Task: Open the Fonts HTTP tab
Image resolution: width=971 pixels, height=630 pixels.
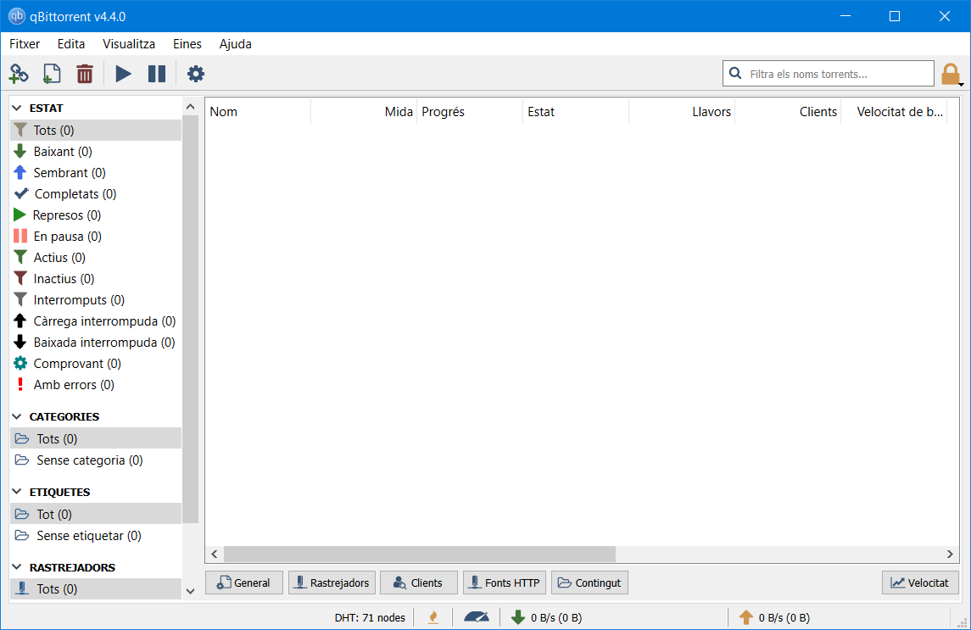Action: point(504,583)
